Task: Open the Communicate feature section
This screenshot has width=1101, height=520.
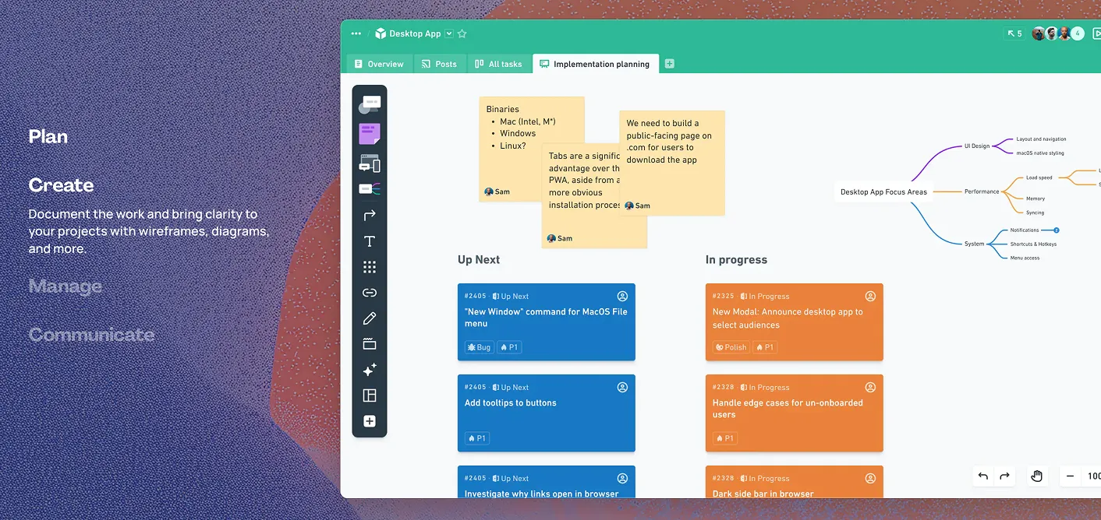Action: pyautogui.click(x=91, y=335)
